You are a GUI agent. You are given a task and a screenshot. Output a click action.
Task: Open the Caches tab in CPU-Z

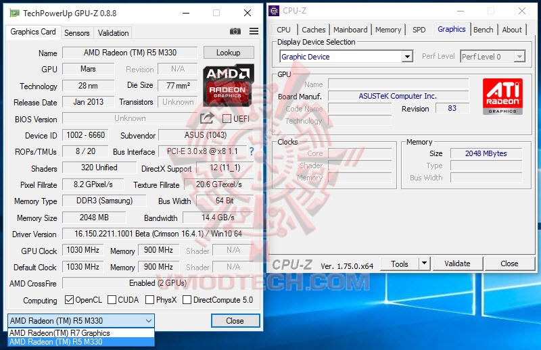click(x=314, y=30)
